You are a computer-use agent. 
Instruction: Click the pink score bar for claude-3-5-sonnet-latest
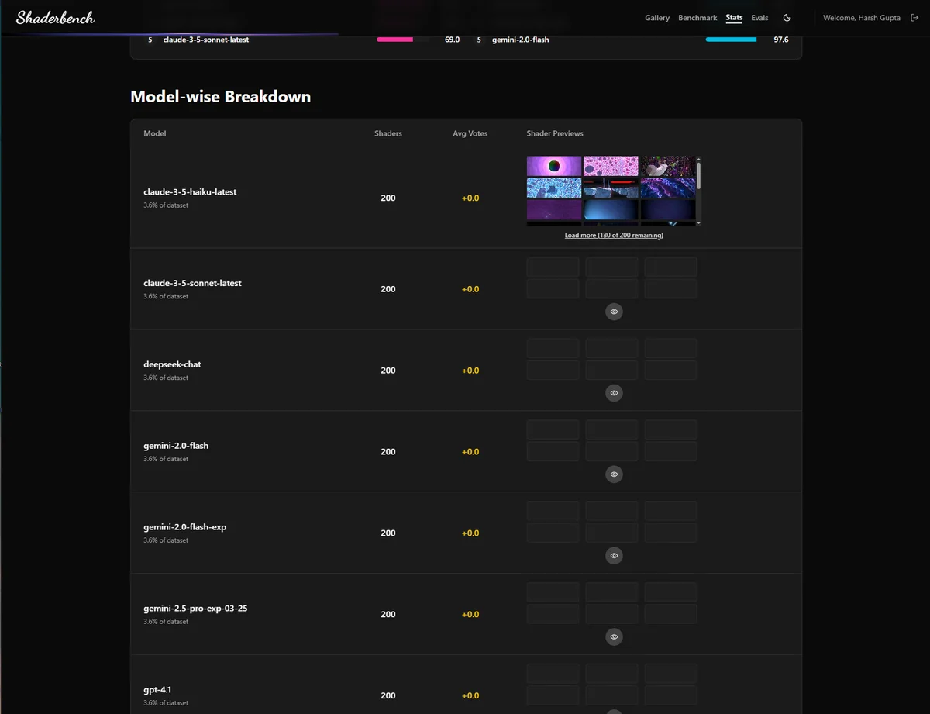click(x=394, y=39)
